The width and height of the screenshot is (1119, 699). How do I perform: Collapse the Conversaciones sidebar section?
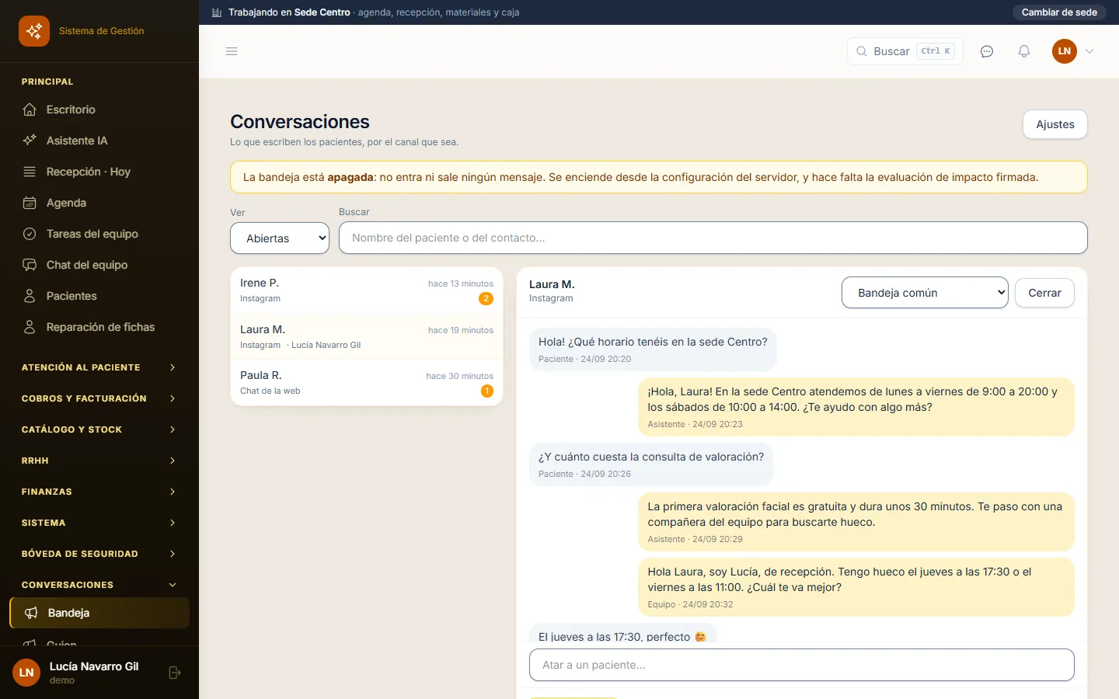(x=99, y=585)
